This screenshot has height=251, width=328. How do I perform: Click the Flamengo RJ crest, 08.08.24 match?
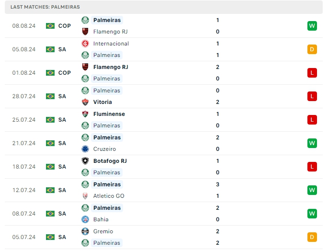click(85, 32)
